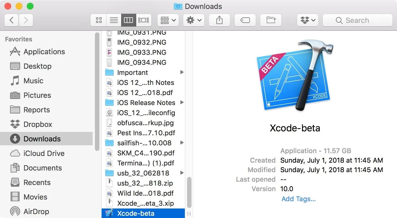Screen dimensions: 397x218
Task: Expand the sailfish folder arrow
Action: click(x=182, y=143)
